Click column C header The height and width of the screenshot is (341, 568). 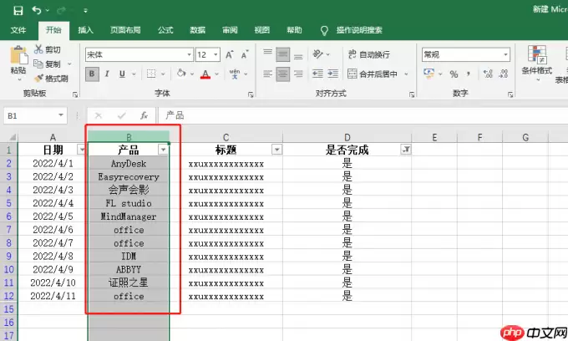[226, 137]
